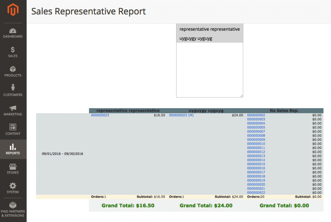Viewport: 331px width, 222px height.
Task: Open order 000000023 under representative representative
Action: point(100,115)
